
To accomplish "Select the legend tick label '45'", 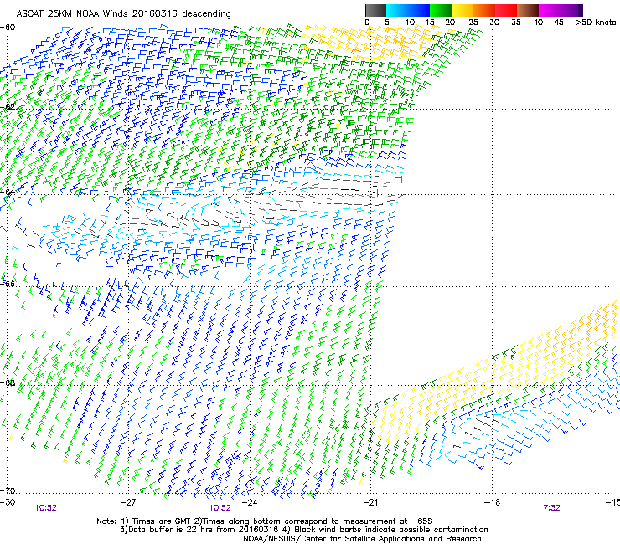I will click(559, 23).
